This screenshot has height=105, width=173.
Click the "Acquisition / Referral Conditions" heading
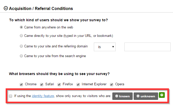coord(41,8)
